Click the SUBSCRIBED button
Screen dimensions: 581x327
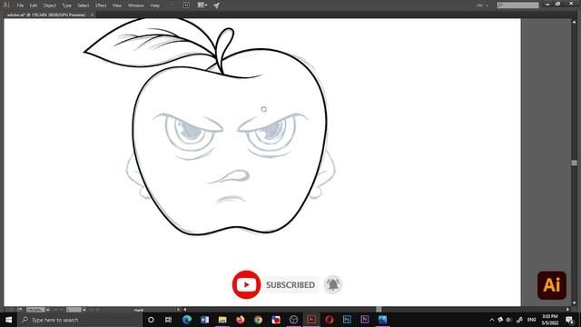290,284
